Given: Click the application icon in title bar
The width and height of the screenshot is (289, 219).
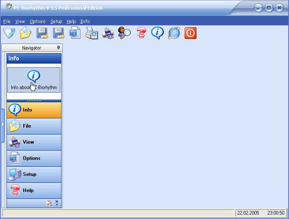Looking at the screenshot, I should (x=9, y=6).
